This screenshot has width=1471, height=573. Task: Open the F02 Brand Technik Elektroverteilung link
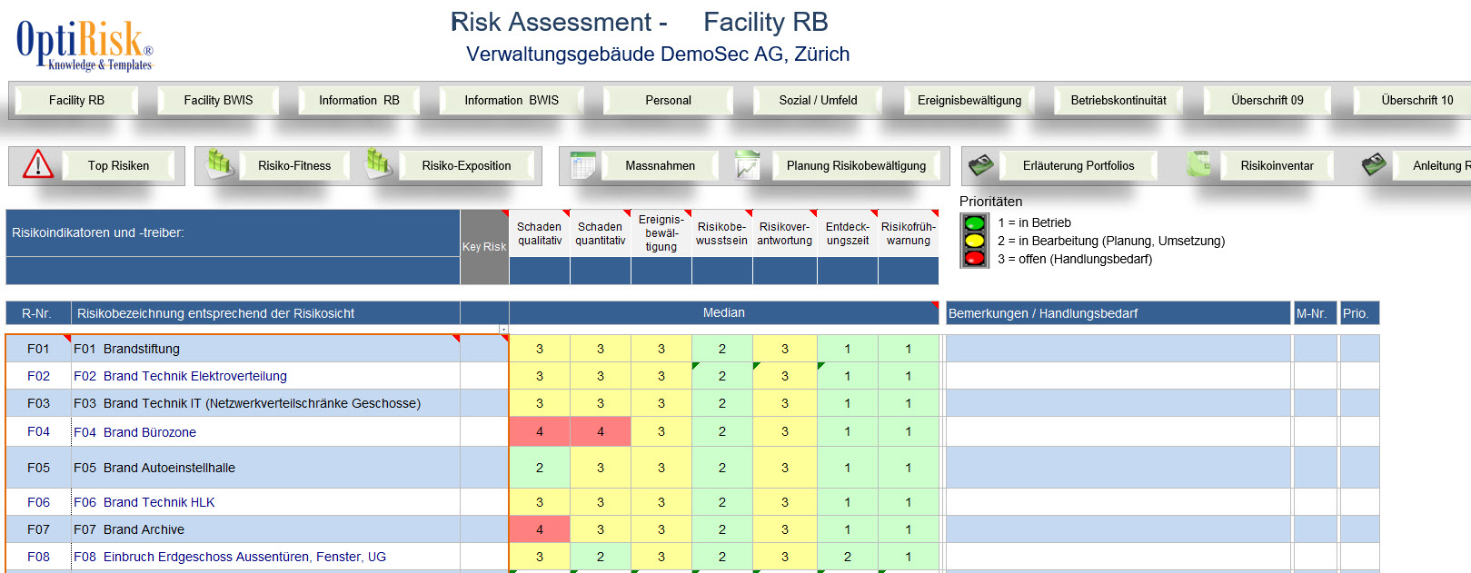click(x=194, y=376)
